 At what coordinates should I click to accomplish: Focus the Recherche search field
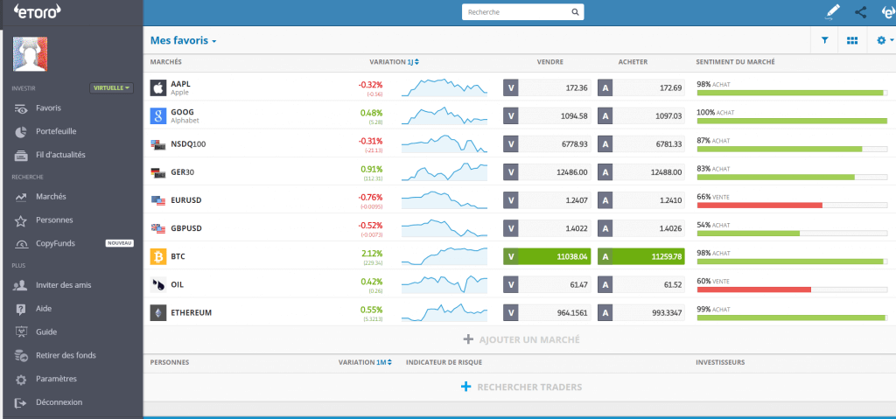point(523,12)
